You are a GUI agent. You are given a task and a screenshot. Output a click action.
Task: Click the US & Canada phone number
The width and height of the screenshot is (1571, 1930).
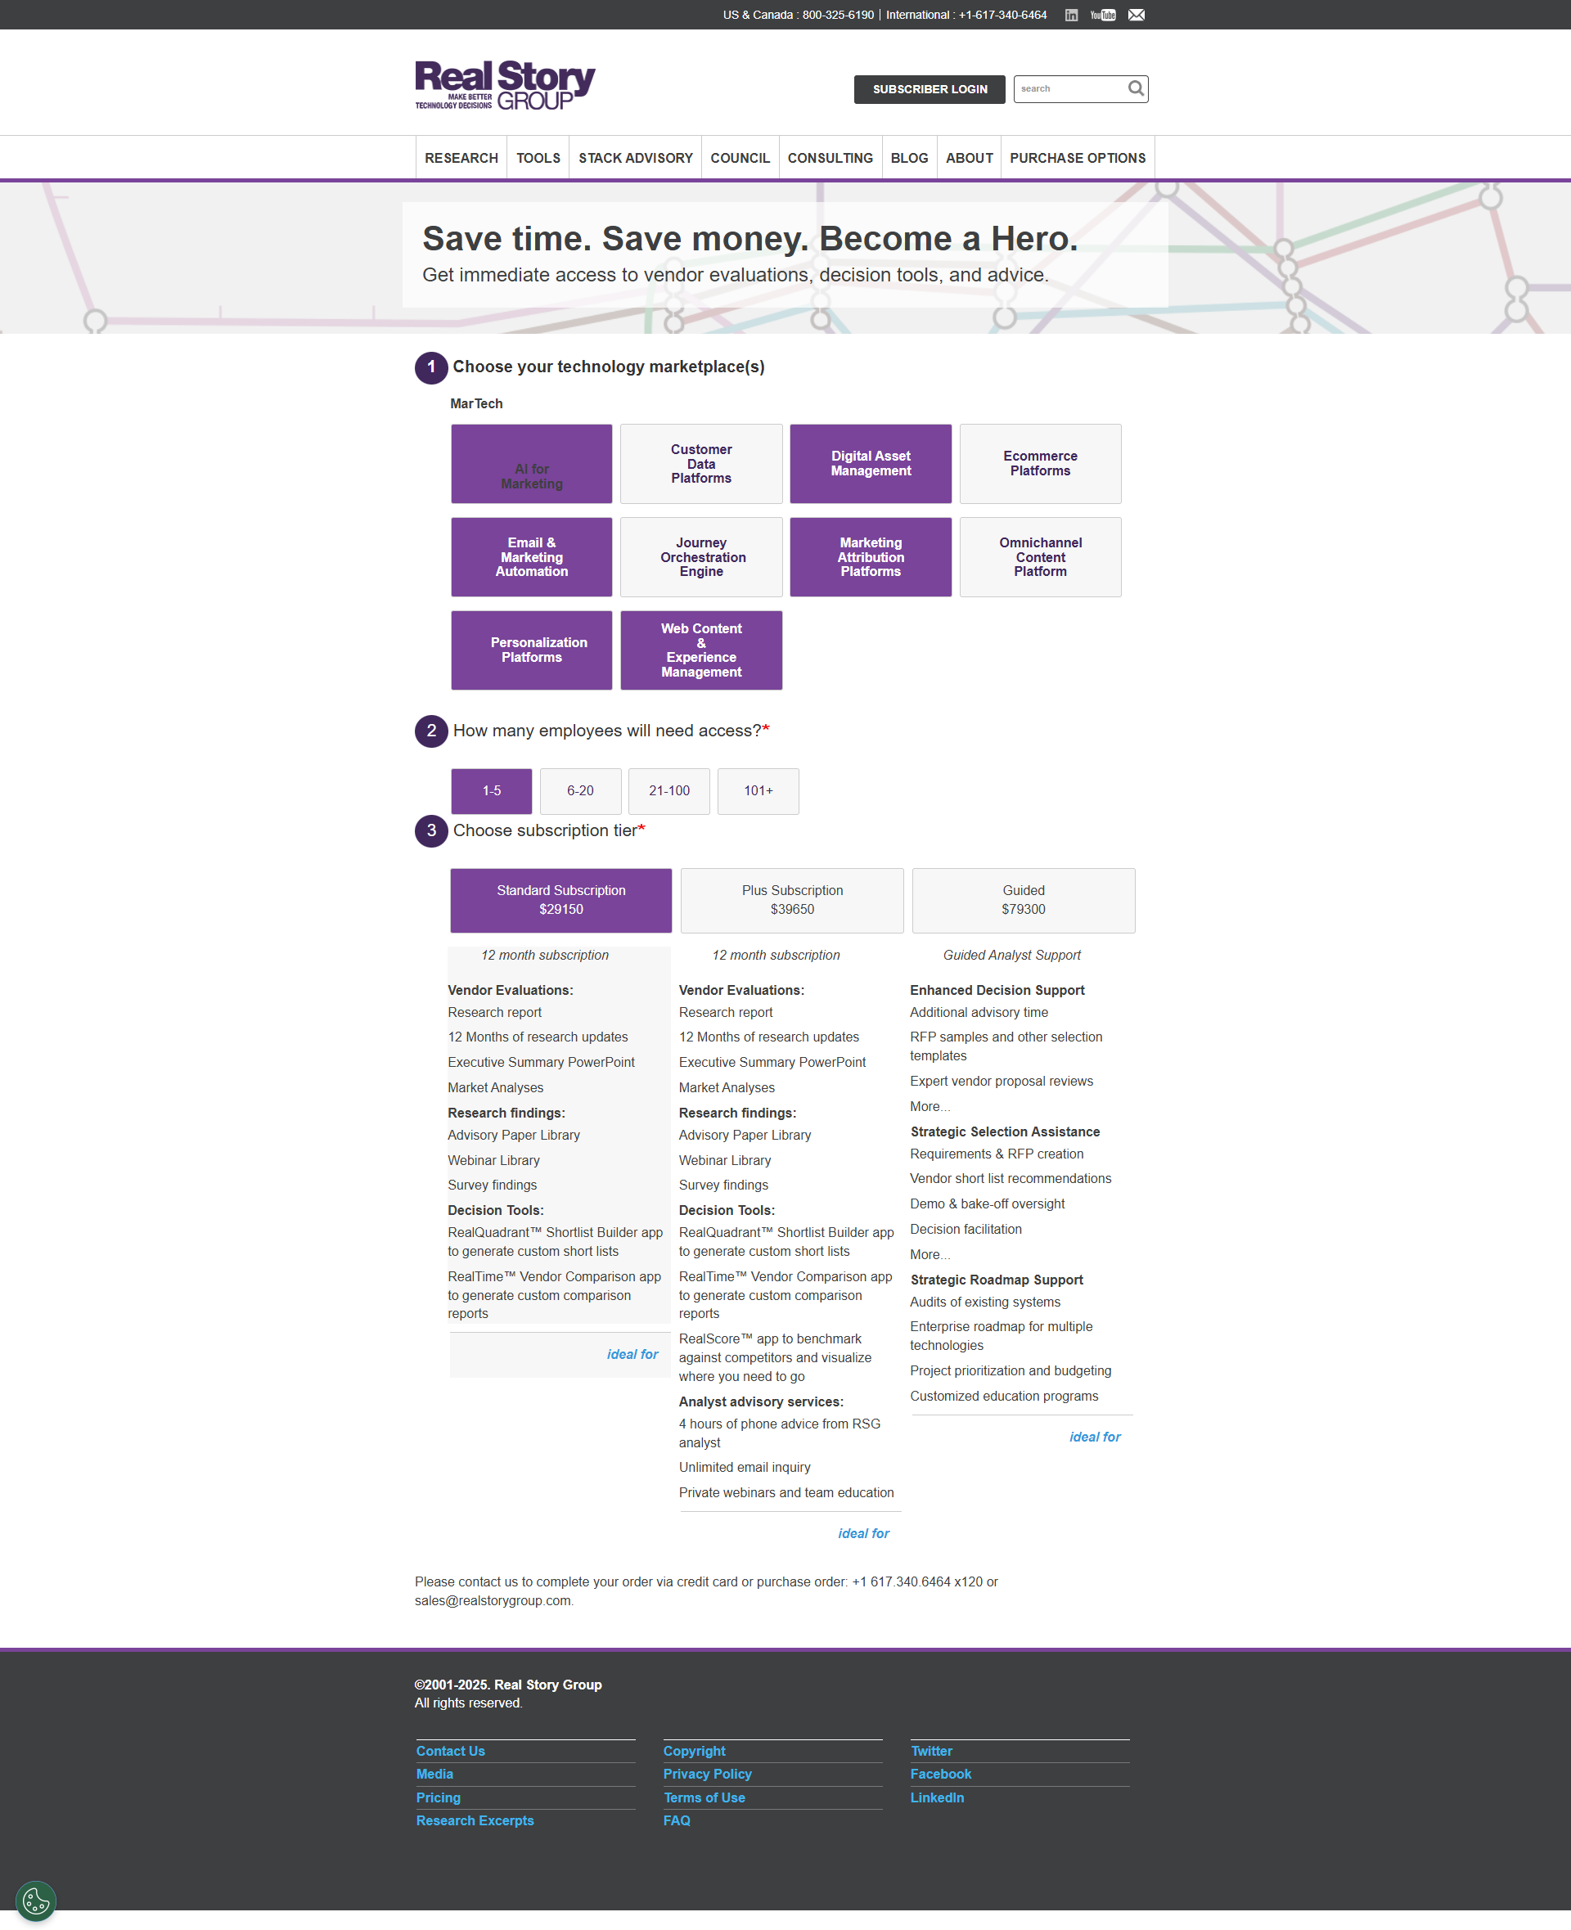(838, 15)
